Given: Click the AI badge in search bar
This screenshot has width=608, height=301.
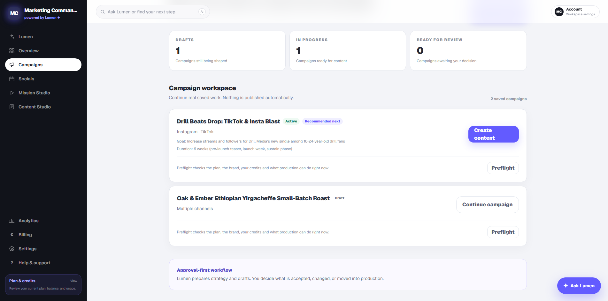Looking at the screenshot, I should point(202,12).
